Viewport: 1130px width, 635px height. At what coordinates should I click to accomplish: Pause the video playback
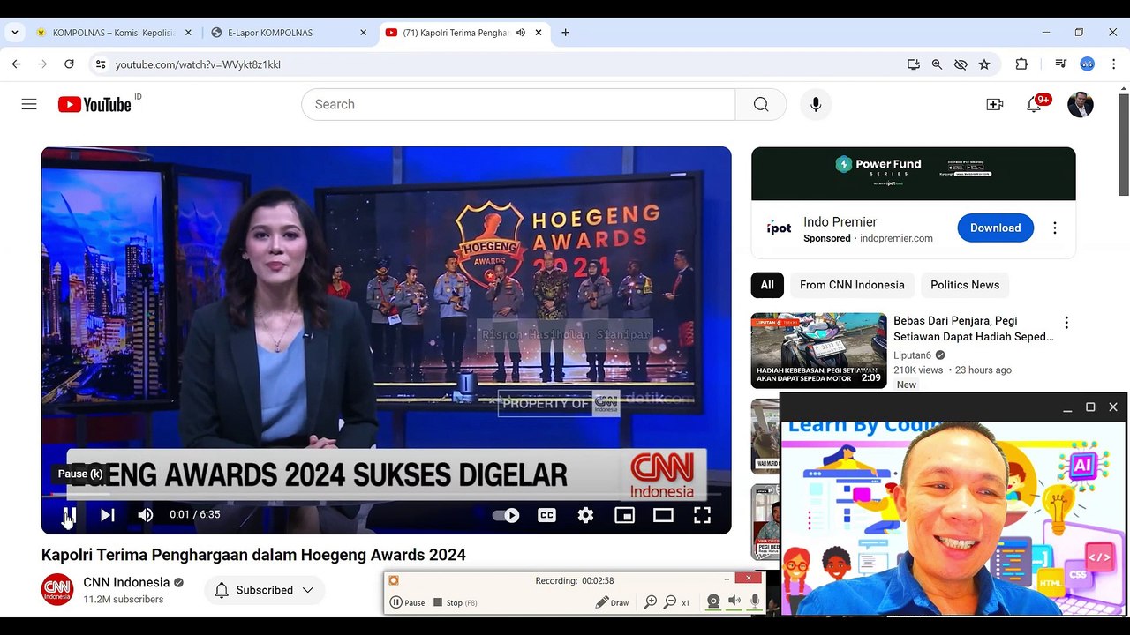[x=69, y=515]
